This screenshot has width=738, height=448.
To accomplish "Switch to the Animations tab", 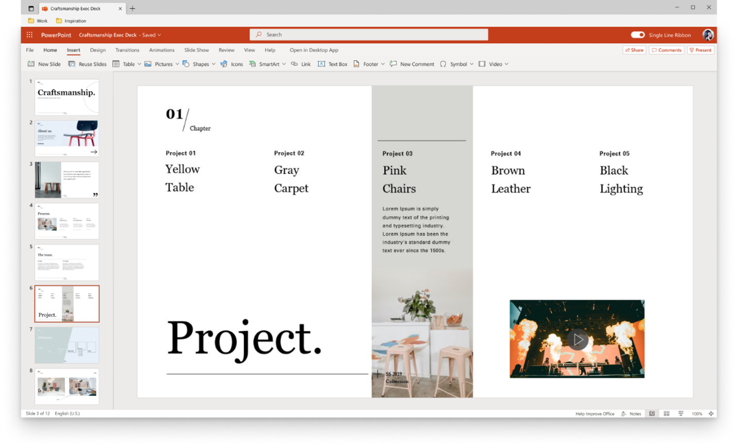I will (x=162, y=50).
